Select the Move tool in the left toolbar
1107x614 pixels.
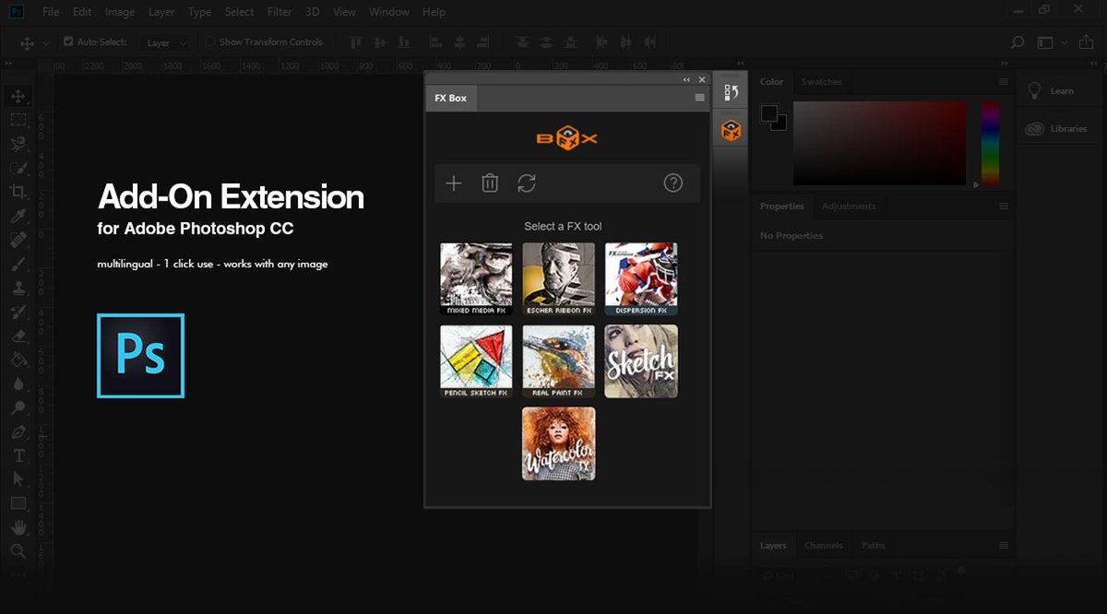pos(18,96)
